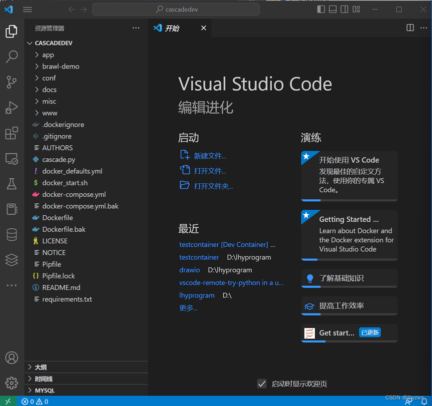This screenshot has width=432, height=406.
Task: Open 提高工作效率 walkthrough
Action: coord(349,306)
